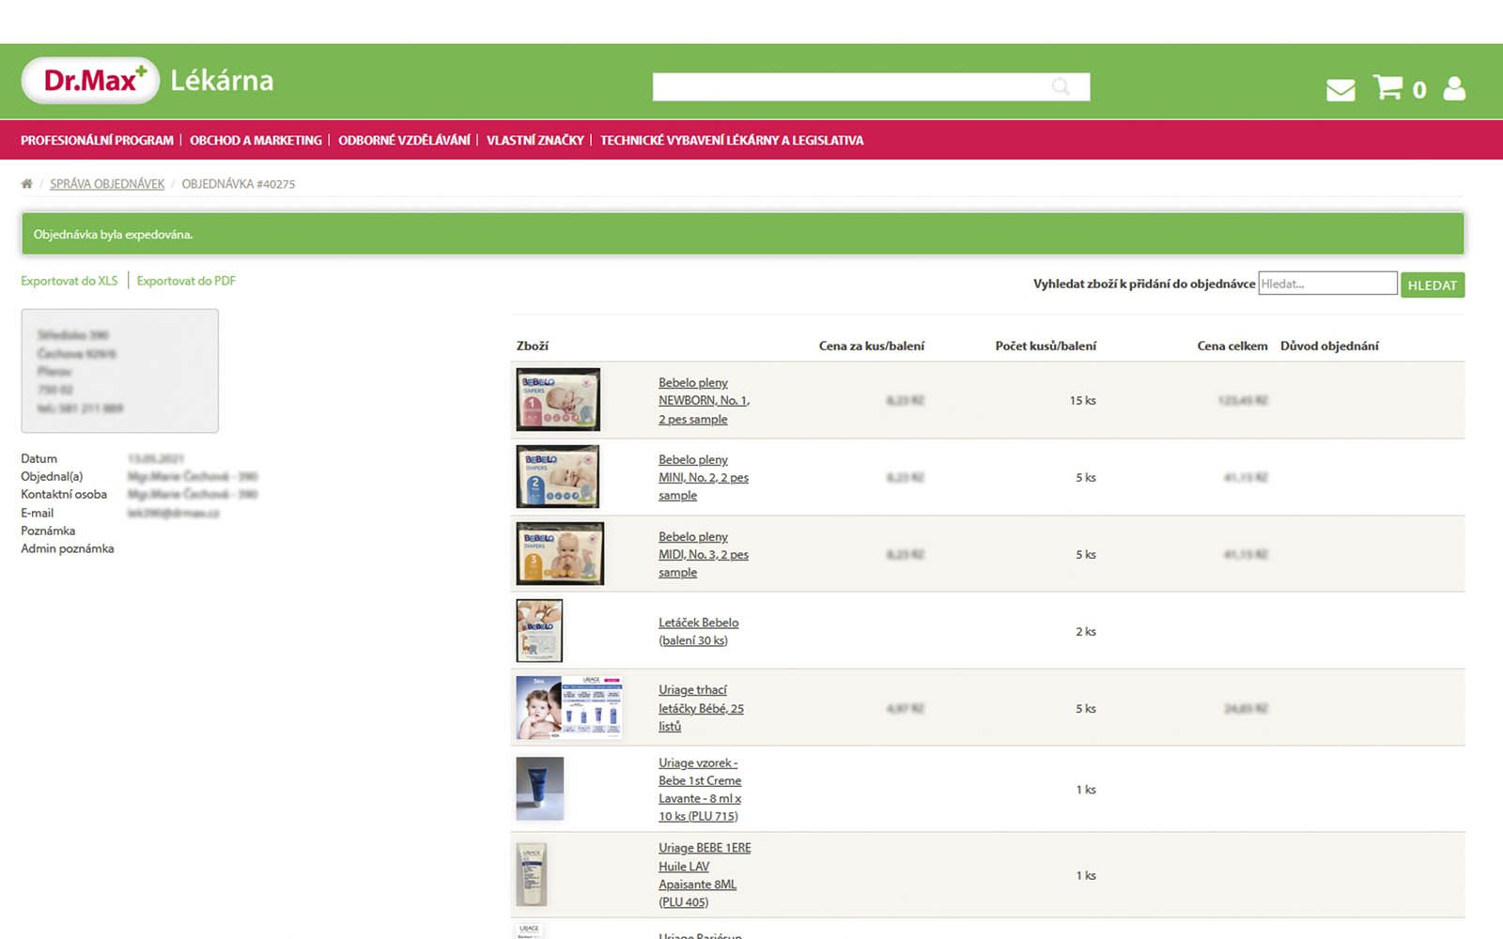Open Uriage vzorek Bebe 1st Creme Lavante link
This screenshot has width=1503, height=939.
(x=700, y=790)
